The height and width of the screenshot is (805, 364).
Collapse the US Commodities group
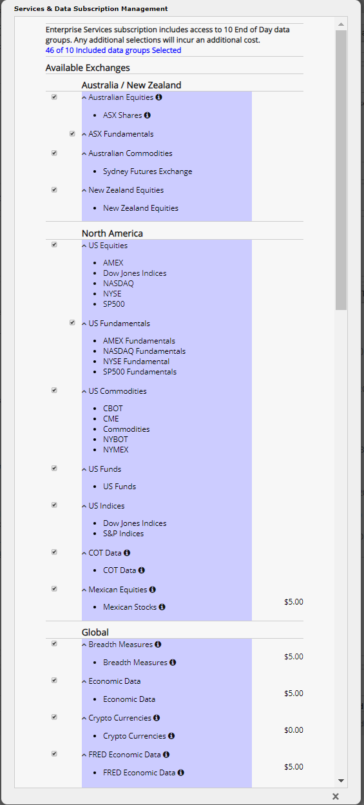coord(84,391)
